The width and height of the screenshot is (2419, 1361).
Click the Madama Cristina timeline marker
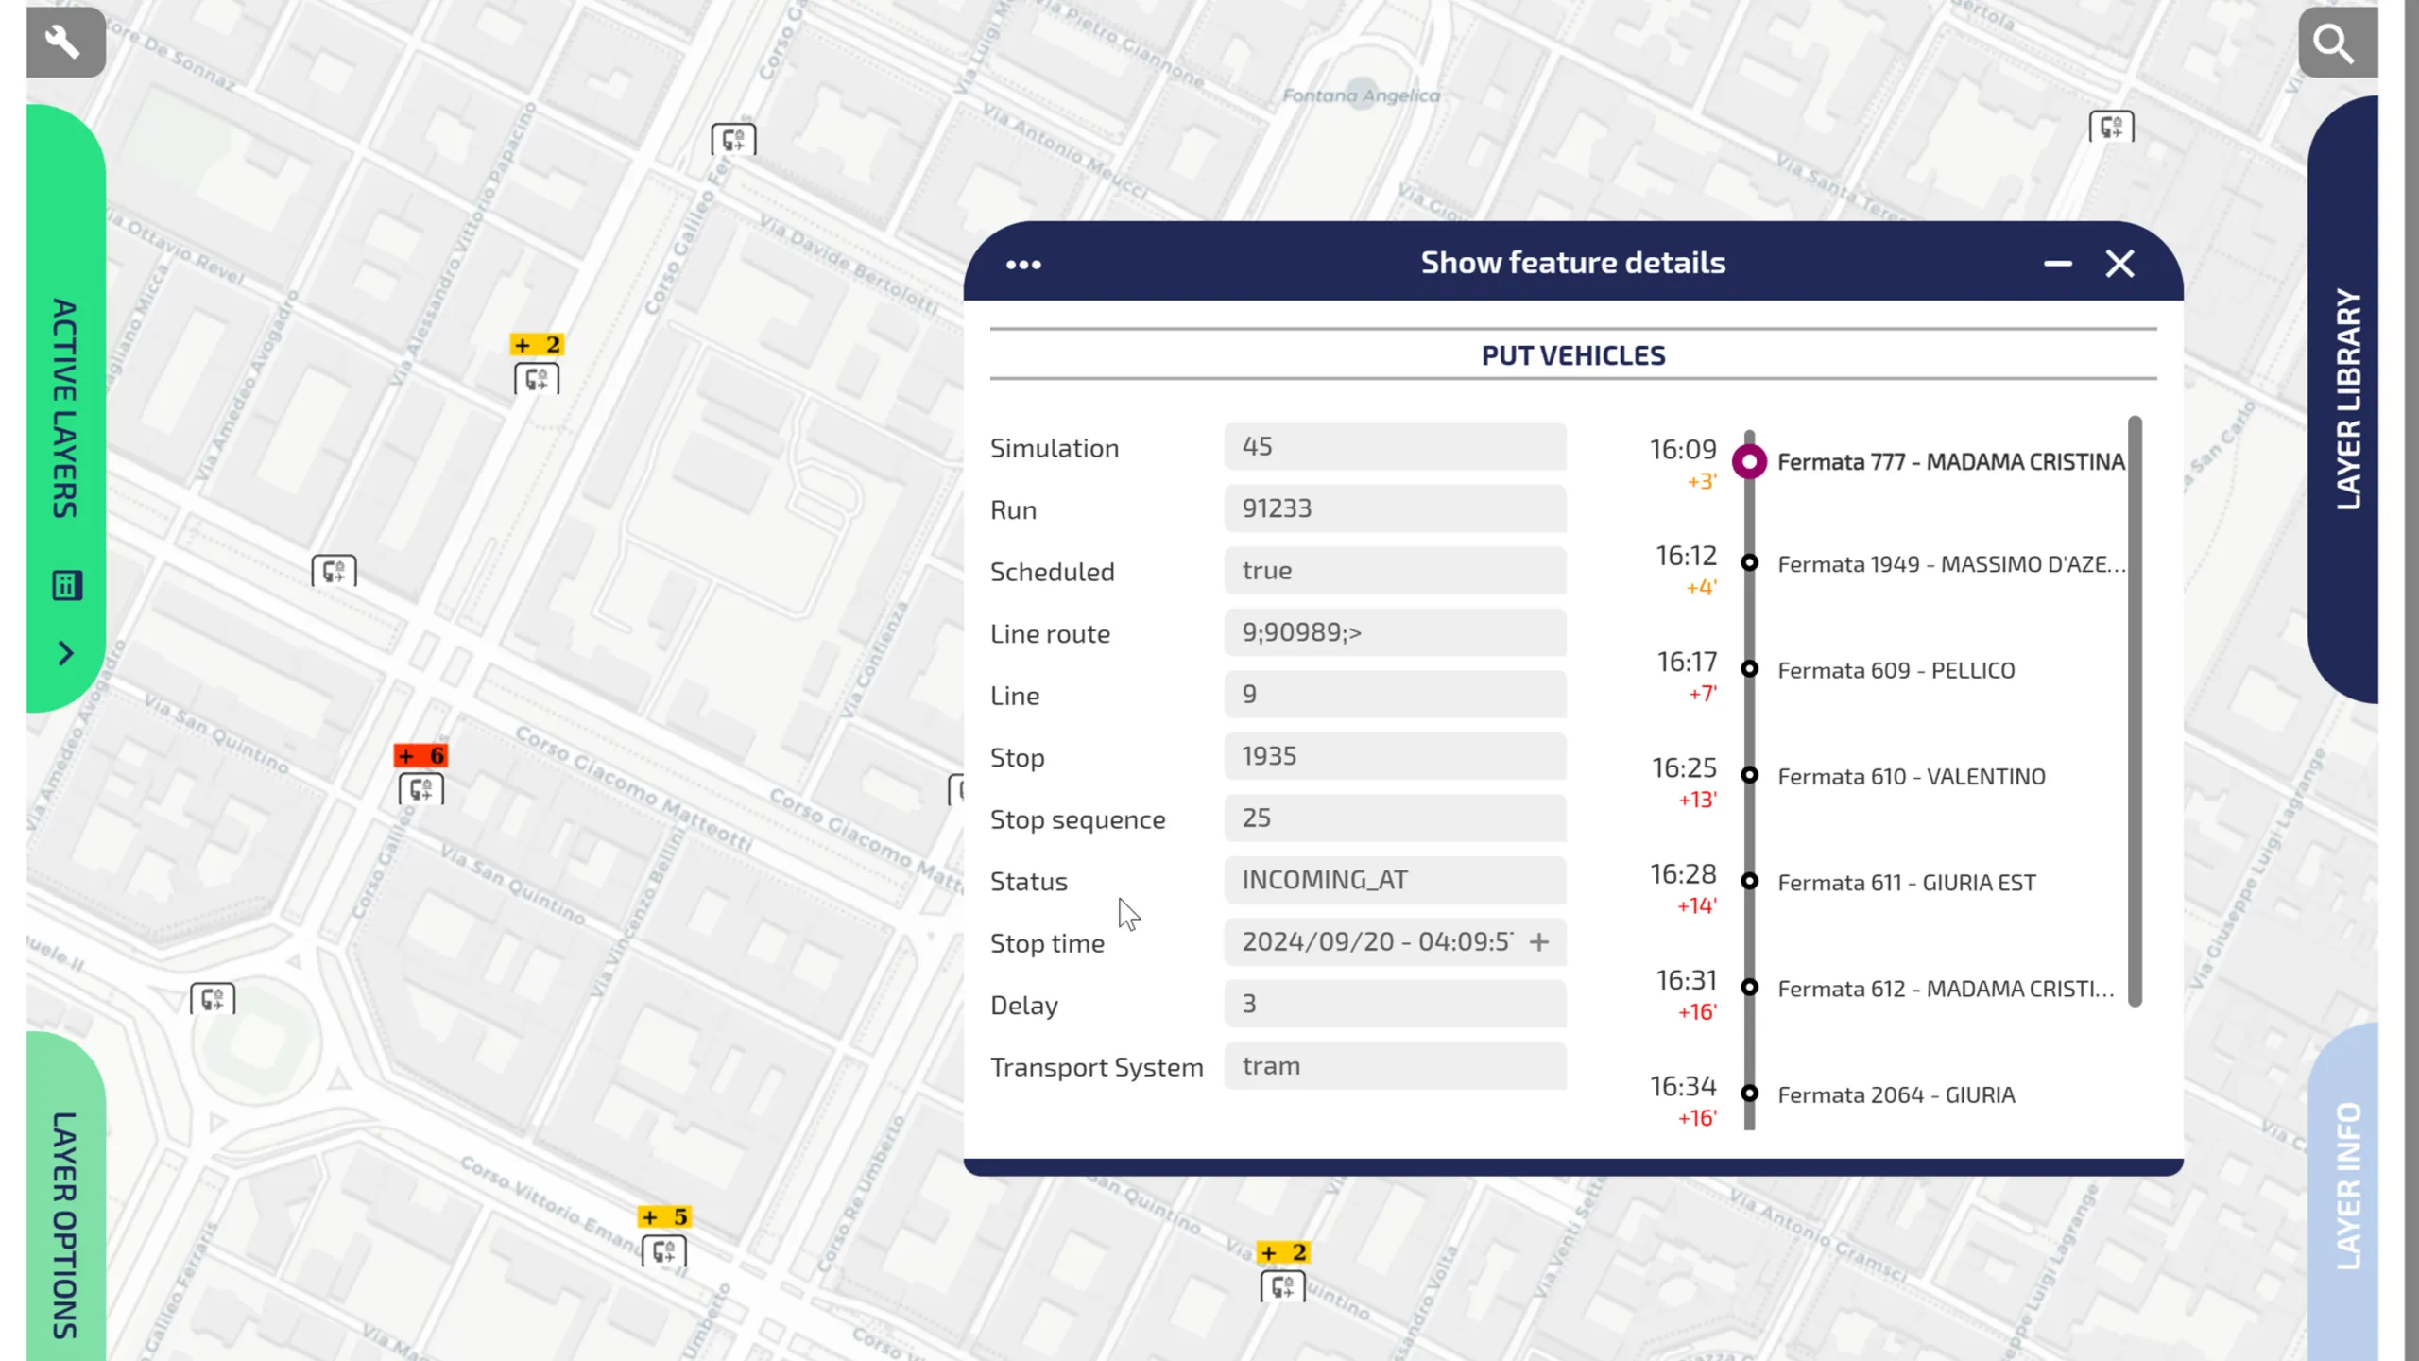(1749, 461)
